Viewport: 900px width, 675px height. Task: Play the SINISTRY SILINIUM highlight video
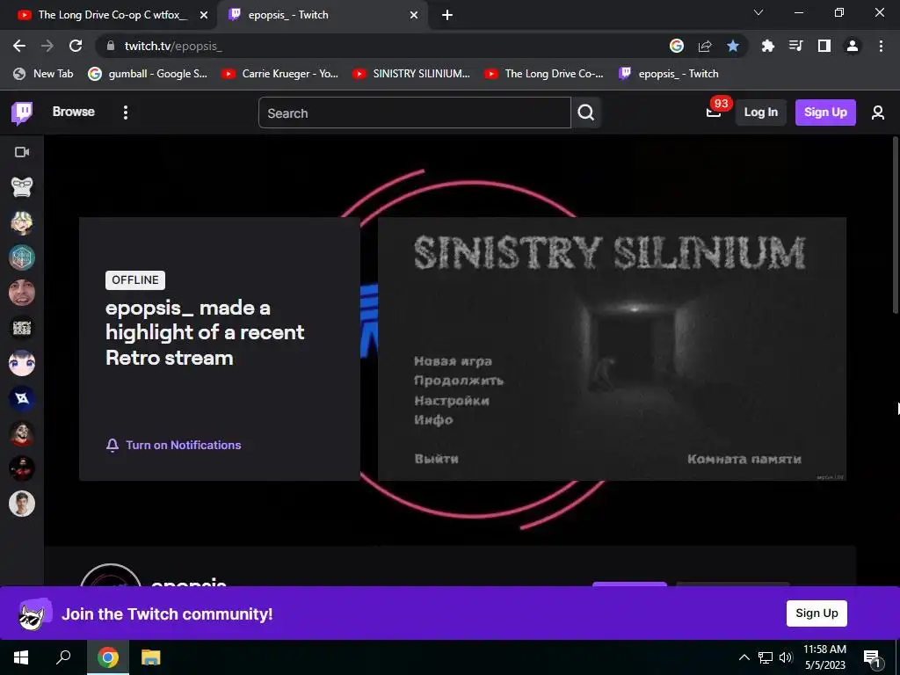(x=612, y=349)
